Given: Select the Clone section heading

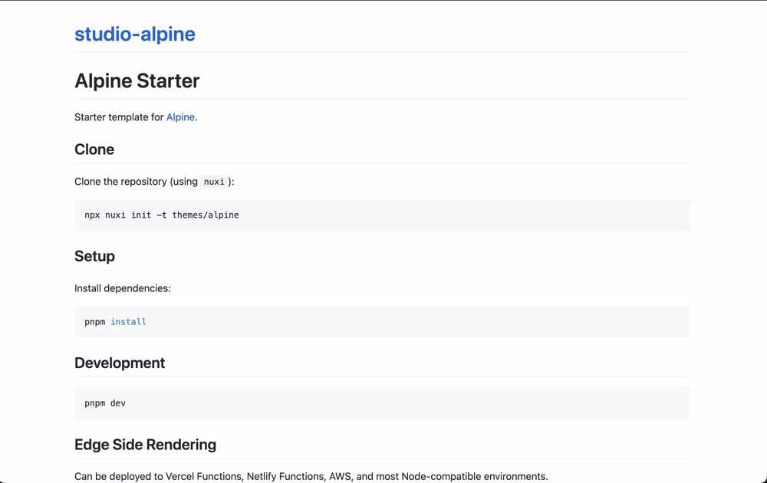Looking at the screenshot, I should (94, 149).
